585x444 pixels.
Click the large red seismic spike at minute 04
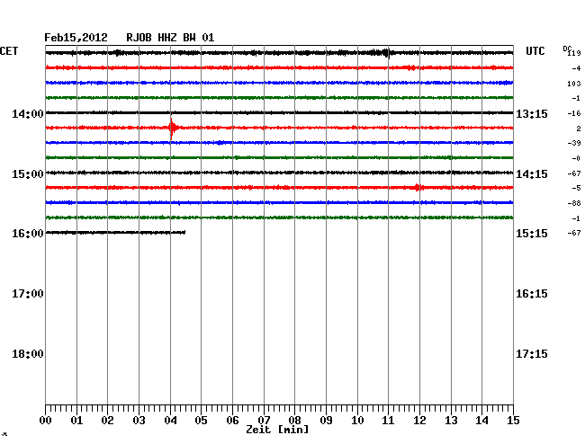(172, 129)
